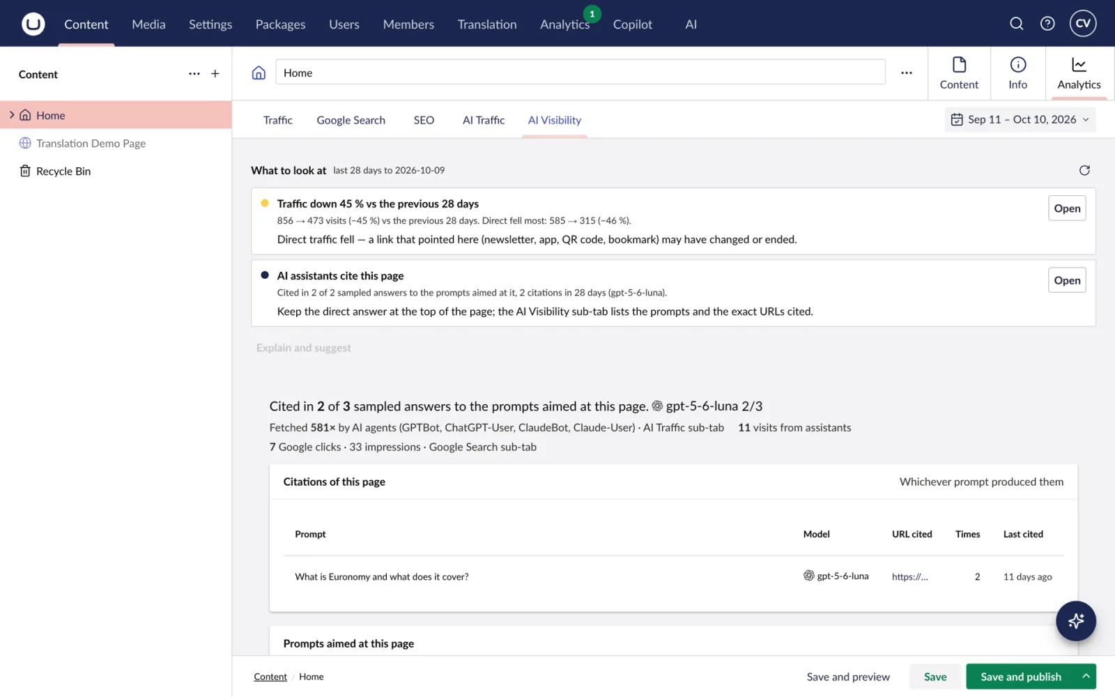The height and width of the screenshot is (697, 1115).
Task: Open the Info workspace view
Action: click(1017, 73)
